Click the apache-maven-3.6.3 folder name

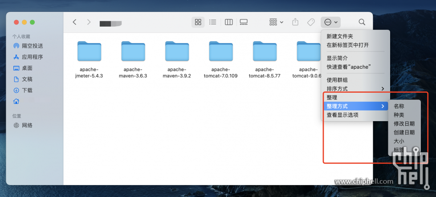tap(133, 73)
